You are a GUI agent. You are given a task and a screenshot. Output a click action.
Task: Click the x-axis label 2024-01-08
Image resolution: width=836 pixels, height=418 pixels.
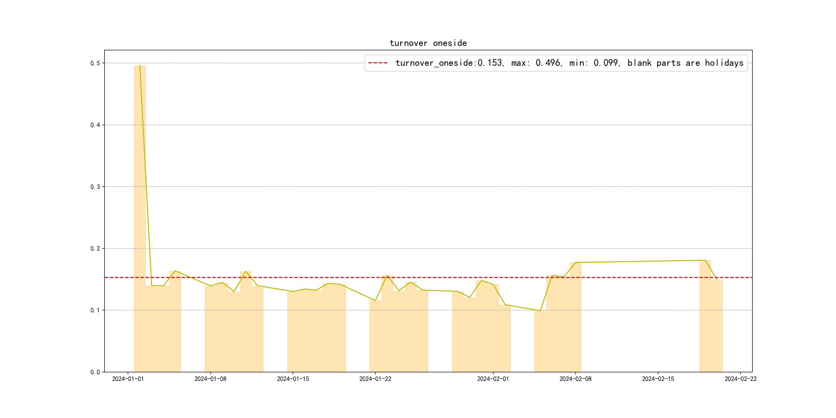pyautogui.click(x=210, y=379)
